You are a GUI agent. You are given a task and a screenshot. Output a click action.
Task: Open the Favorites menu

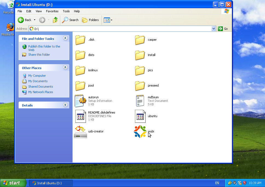(x=52, y=11)
